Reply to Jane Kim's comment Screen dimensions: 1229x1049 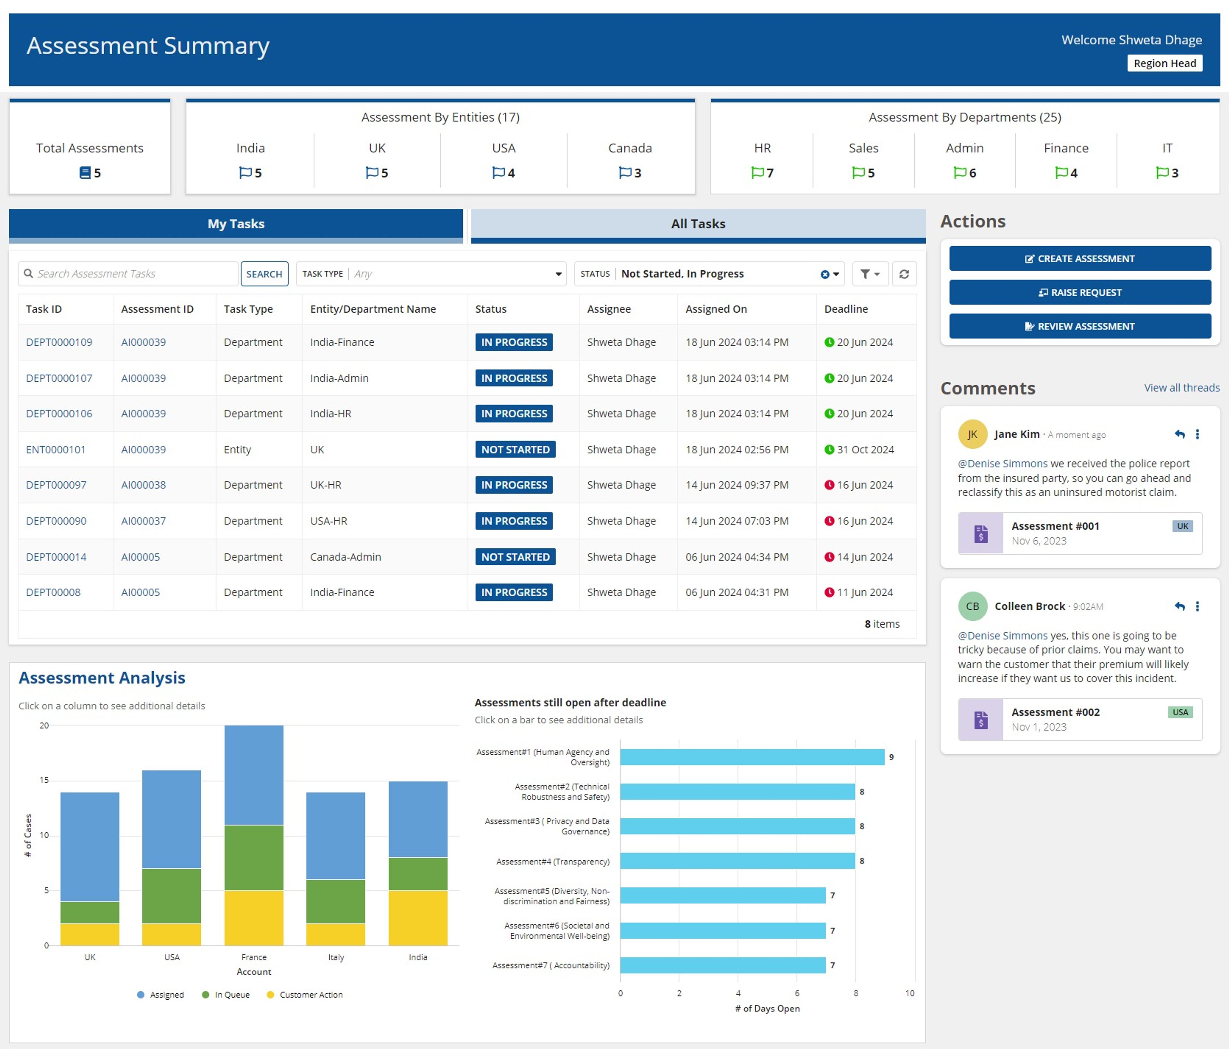(1179, 434)
